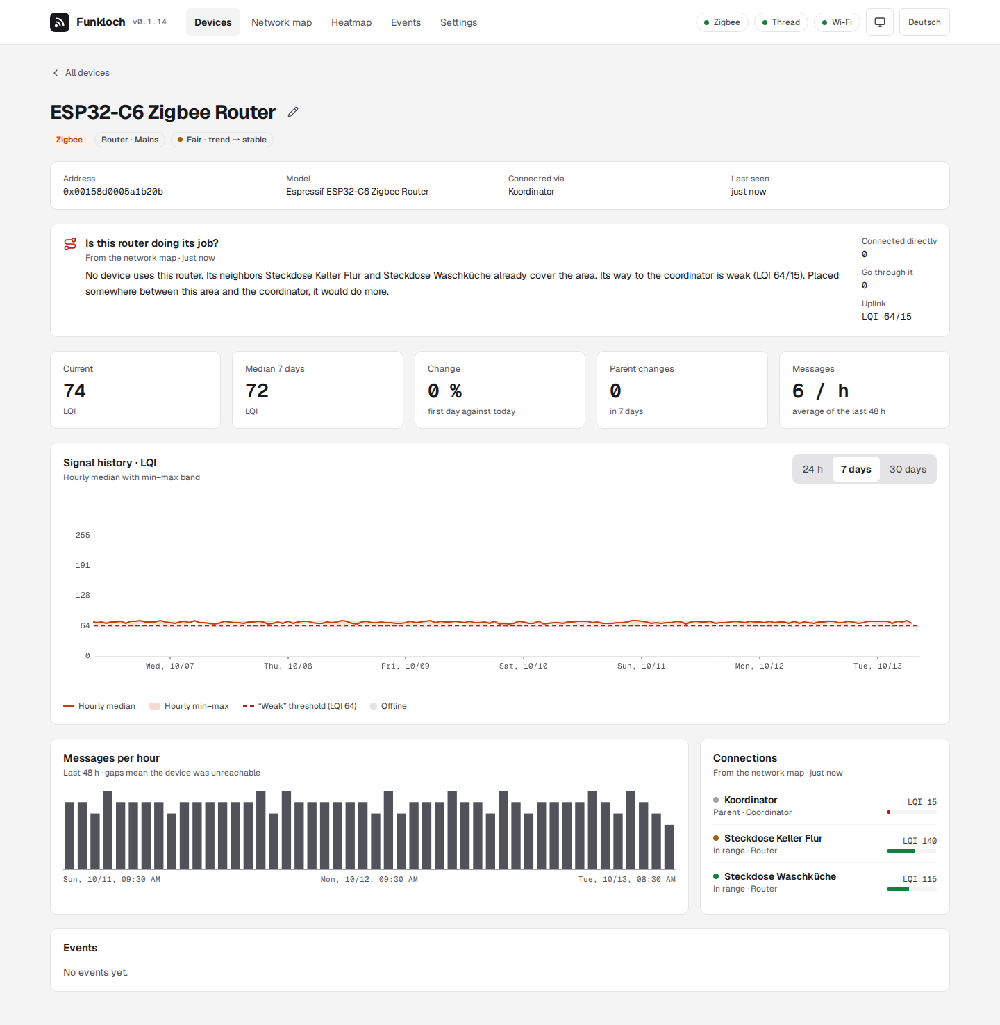Toggle Hourly median legend entry
The width and height of the screenshot is (1000, 1025).
tap(99, 706)
